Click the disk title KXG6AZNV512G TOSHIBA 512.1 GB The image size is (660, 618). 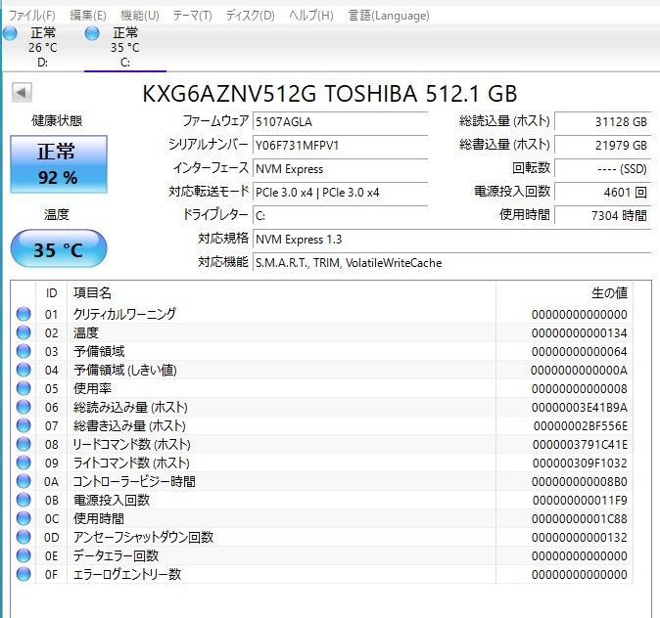(330, 93)
